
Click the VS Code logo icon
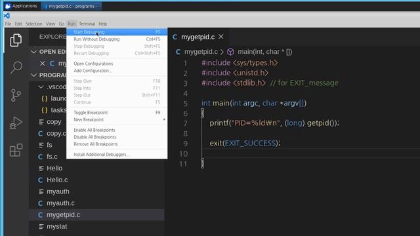tap(7, 16)
